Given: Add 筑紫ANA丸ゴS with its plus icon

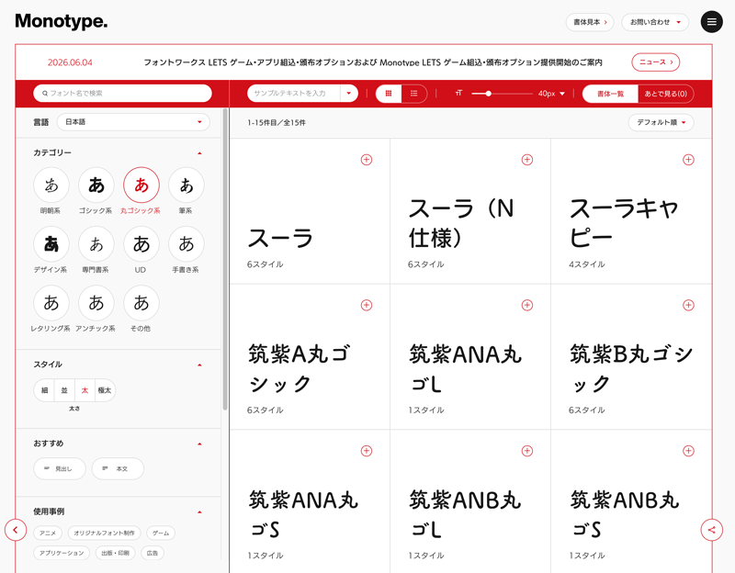Looking at the screenshot, I should (x=366, y=451).
